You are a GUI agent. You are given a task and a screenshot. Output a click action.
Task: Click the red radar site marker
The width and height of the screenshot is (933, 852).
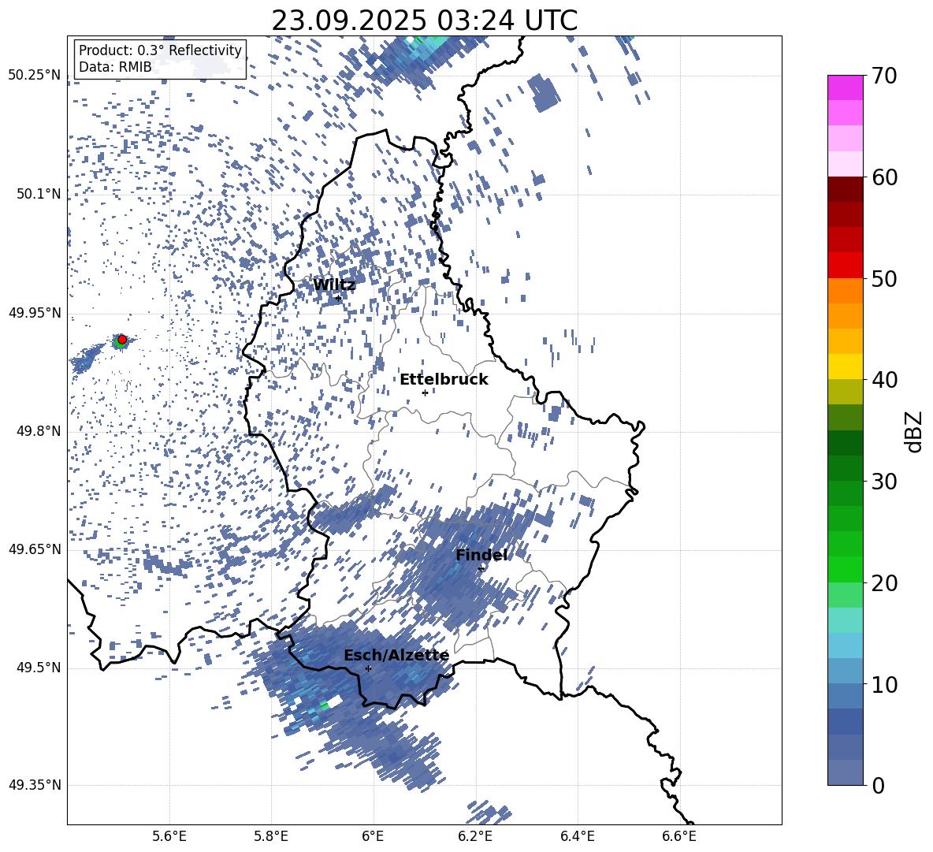coord(122,340)
